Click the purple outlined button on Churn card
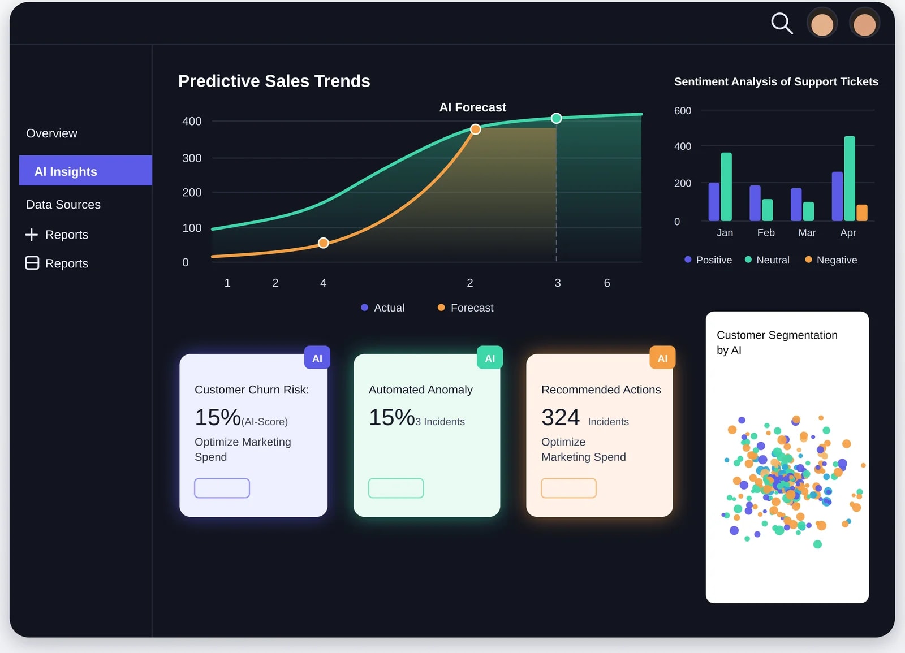The width and height of the screenshot is (905, 653). (222, 488)
